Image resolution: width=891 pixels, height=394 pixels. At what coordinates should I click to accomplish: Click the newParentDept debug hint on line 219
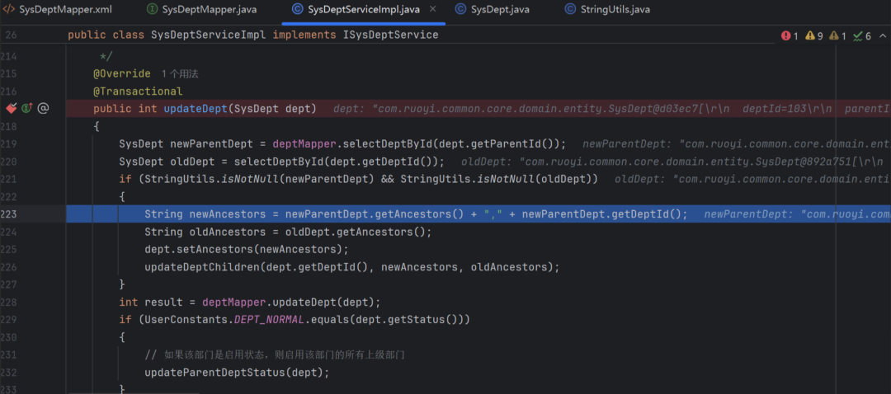click(x=737, y=143)
